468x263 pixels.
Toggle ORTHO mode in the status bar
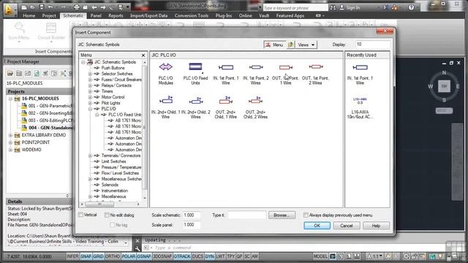click(x=113, y=256)
